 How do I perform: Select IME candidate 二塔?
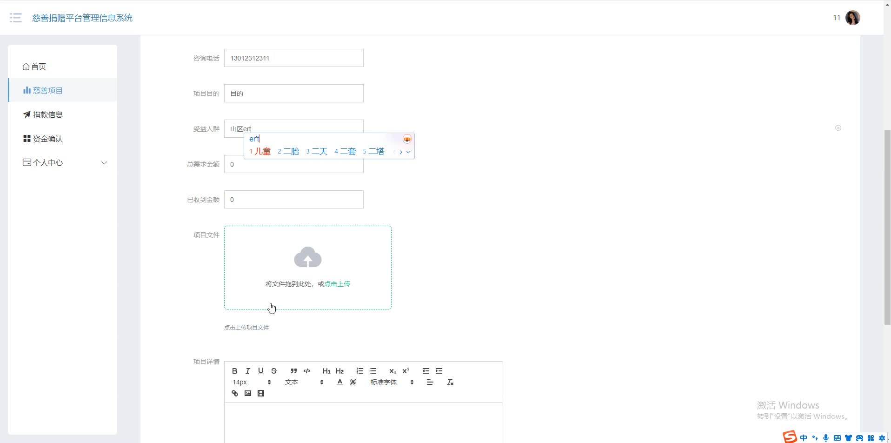point(373,151)
